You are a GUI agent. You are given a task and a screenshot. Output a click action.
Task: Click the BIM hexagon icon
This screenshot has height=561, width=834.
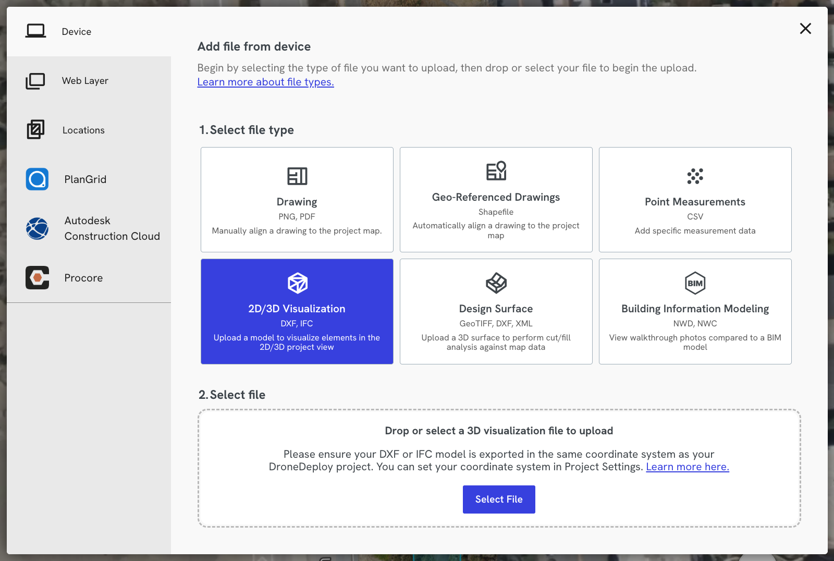(x=695, y=284)
